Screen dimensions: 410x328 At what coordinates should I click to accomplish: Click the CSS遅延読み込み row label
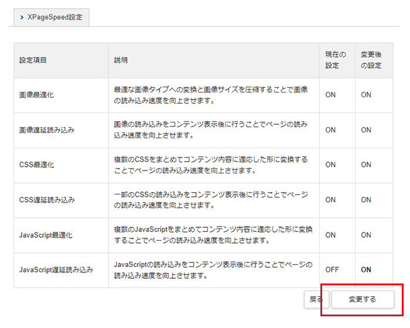(x=47, y=200)
